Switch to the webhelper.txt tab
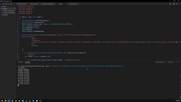181x102 pixels. coord(23,4)
